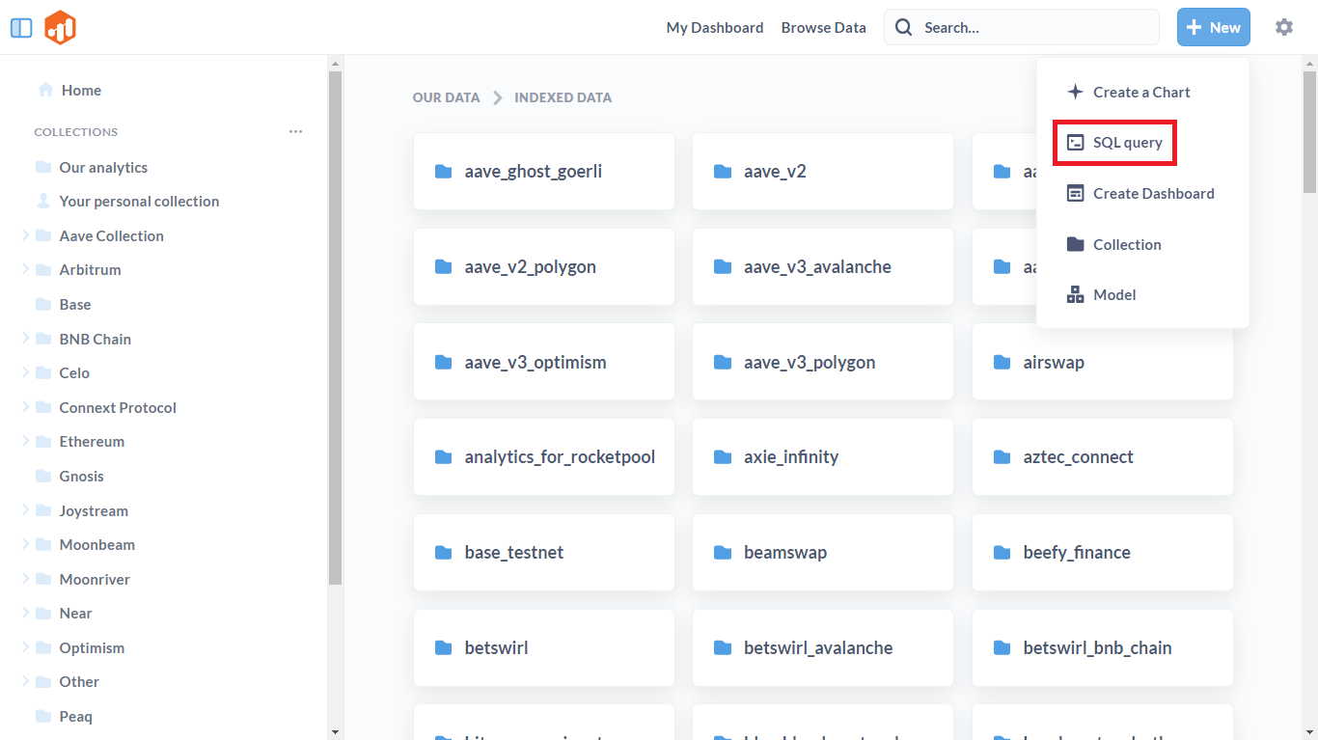The width and height of the screenshot is (1318, 740).
Task: Select Other in the sidebar
Action: pyautogui.click(x=79, y=681)
